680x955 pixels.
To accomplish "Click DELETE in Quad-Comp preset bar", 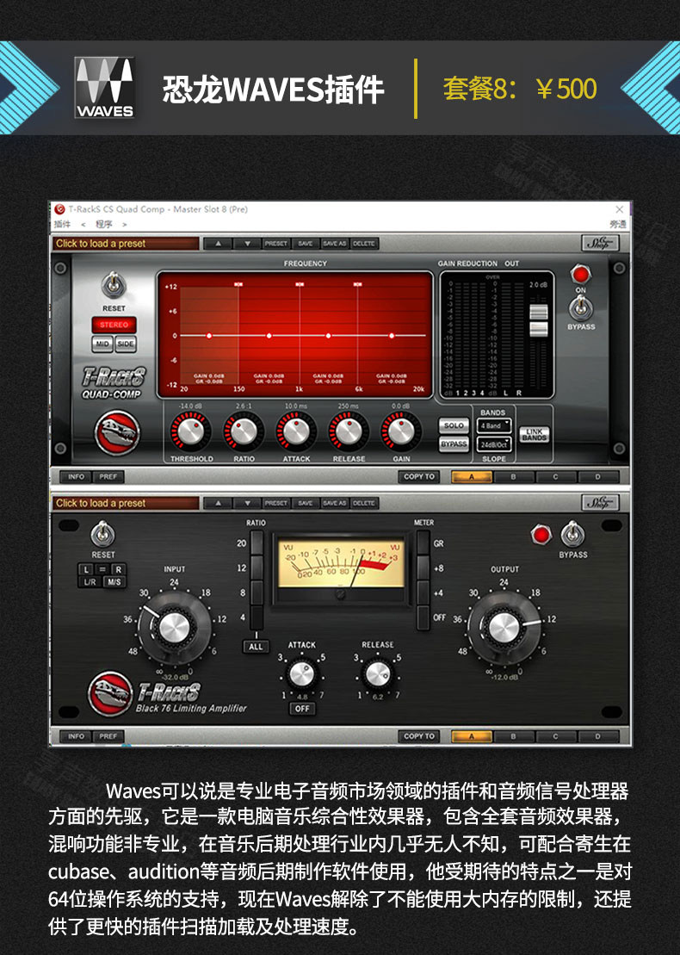I will point(364,244).
